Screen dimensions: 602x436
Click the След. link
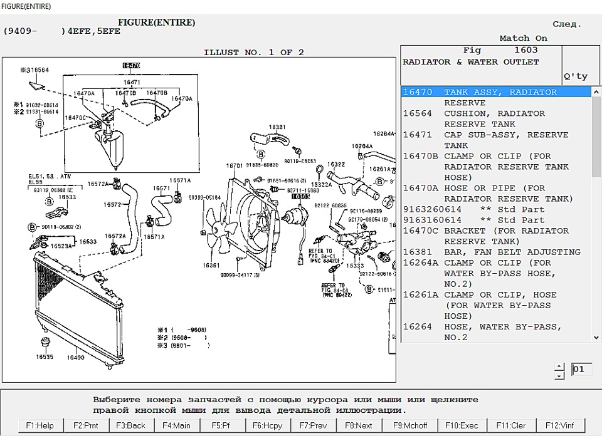coord(567,24)
